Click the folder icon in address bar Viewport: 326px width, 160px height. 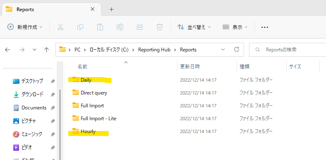click(x=62, y=50)
